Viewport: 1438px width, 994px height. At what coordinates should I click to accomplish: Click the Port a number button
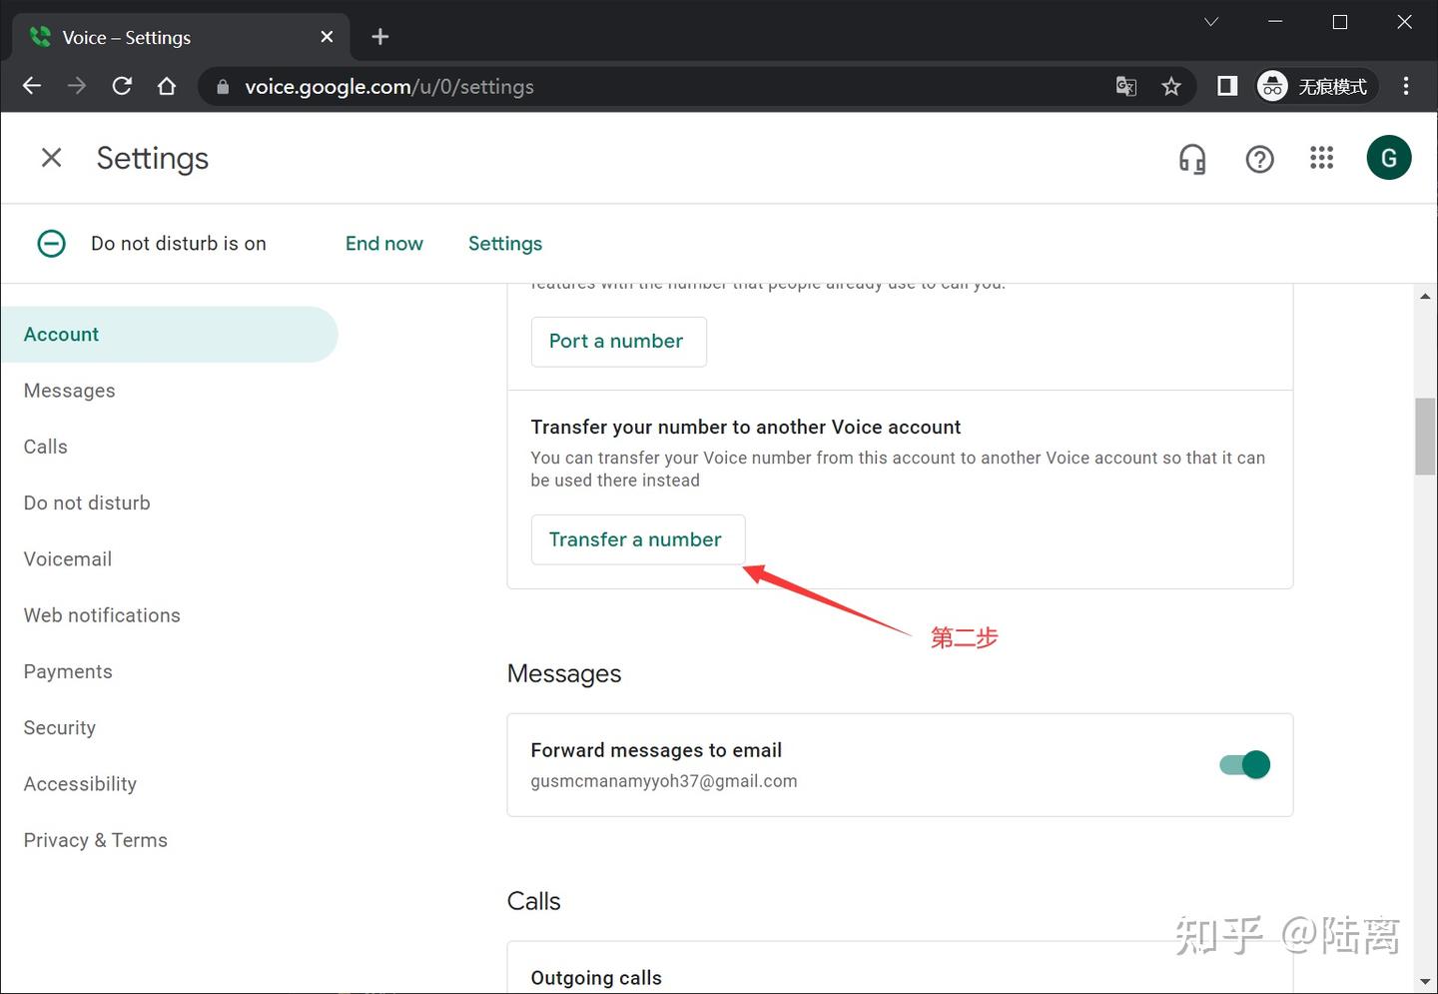pos(618,342)
